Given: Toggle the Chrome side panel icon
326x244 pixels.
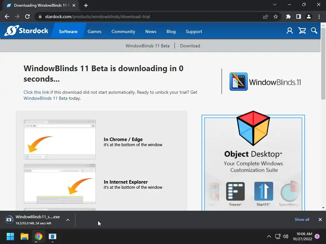Looking at the screenshot, I should tap(299, 17).
